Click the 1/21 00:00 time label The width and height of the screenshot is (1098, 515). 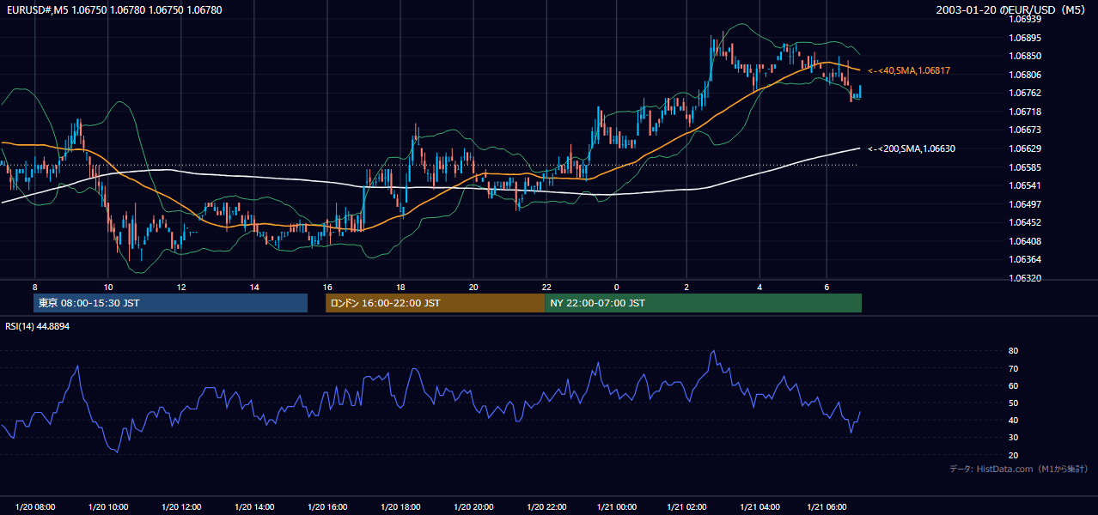pos(615,507)
